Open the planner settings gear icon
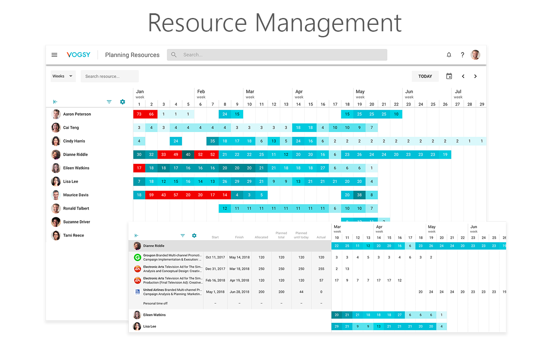 pyautogui.click(x=123, y=102)
